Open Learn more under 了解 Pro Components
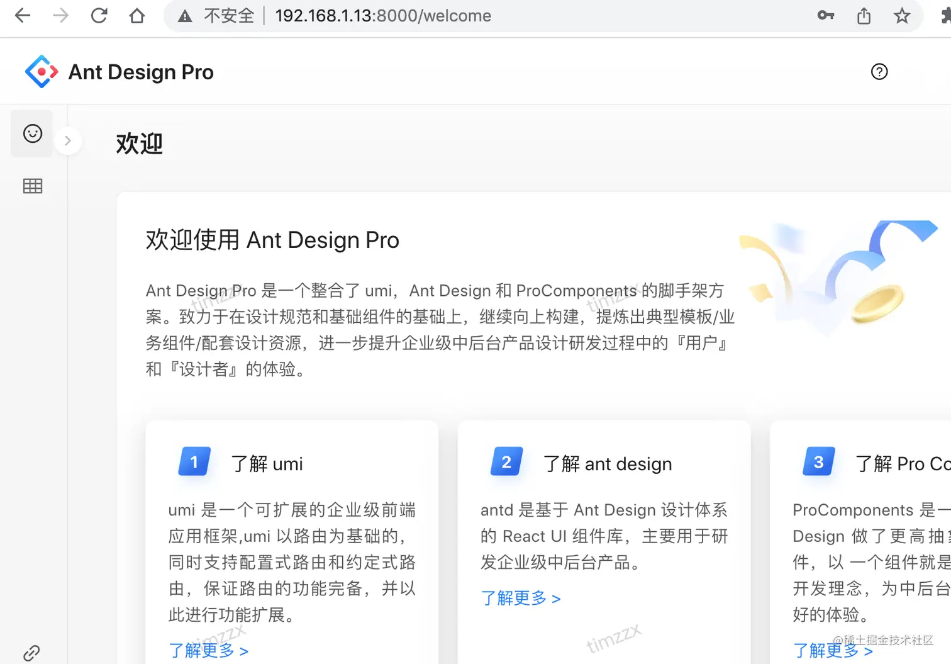The height and width of the screenshot is (664, 951). point(833,650)
